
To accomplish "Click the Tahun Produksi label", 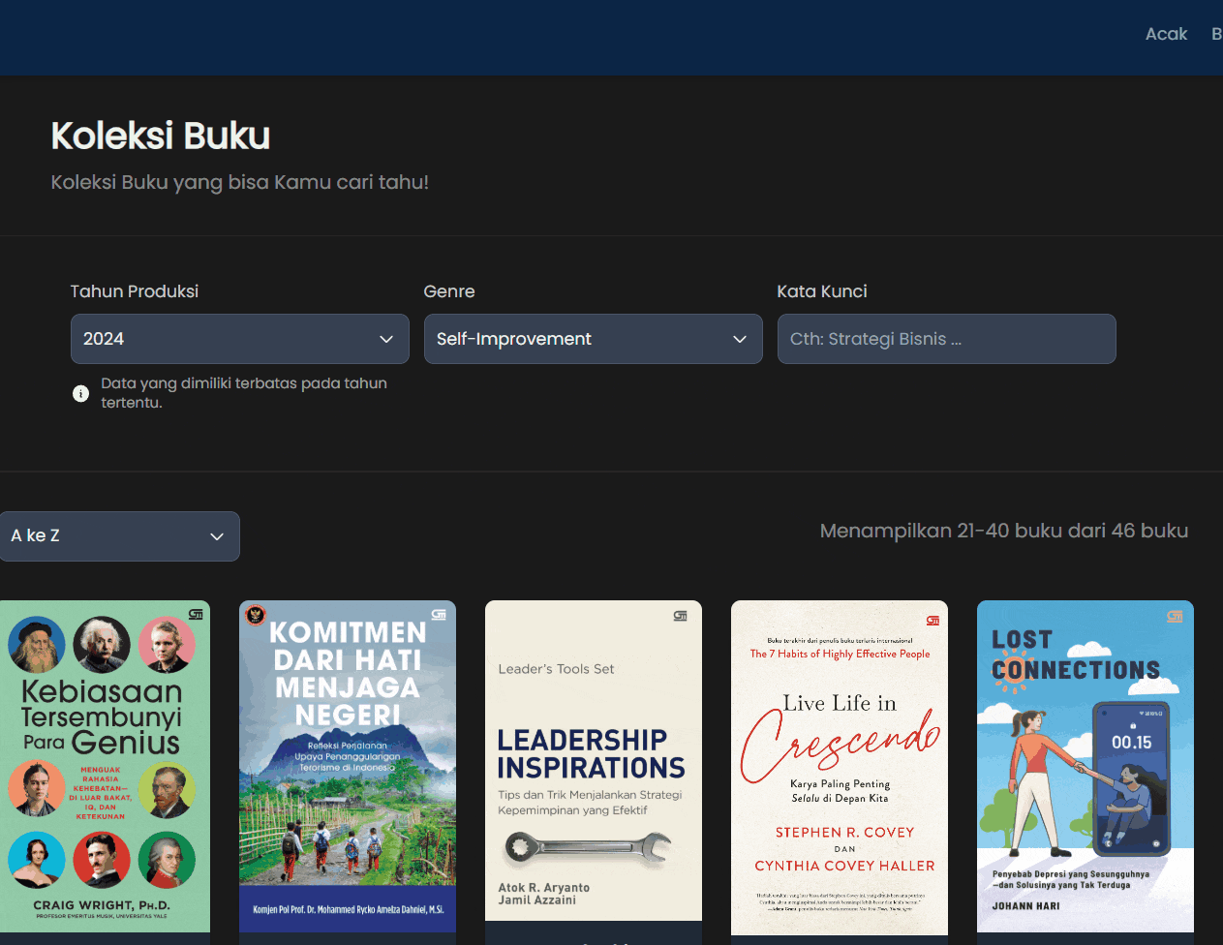I will tap(135, 291).
